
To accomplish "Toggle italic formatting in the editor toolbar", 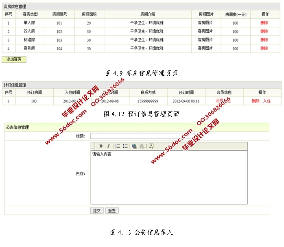I will [108, 146].
